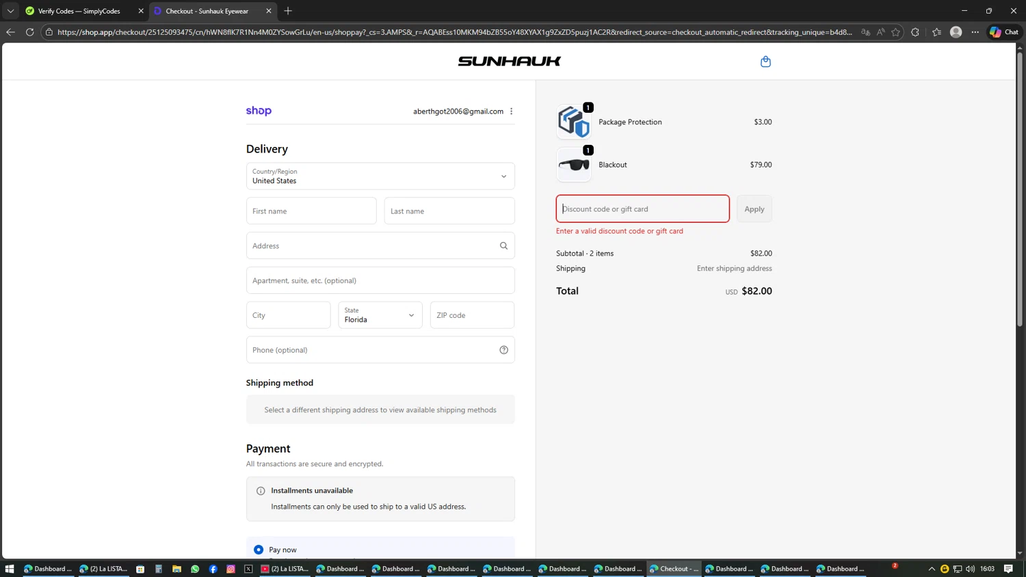The height and width of the screenshot is (577, 1026).
Task: Click the aberthgot2006@gmail.com account email
Action: click(458, 111)
